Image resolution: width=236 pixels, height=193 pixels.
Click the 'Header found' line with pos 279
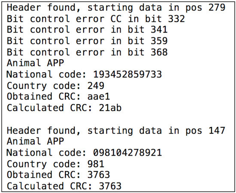(x=116, y=8)
